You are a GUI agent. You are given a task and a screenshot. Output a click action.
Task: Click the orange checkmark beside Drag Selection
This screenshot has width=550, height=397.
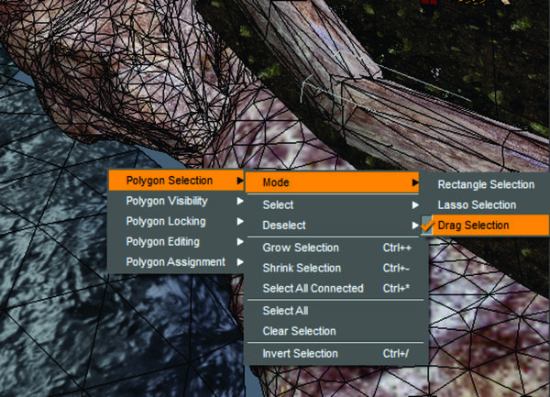point(427,226)
